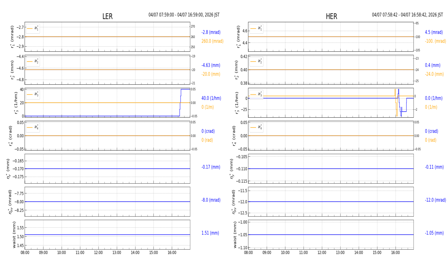
Task: Click the -0.17 (mm) readout
Action: point(211,167)
